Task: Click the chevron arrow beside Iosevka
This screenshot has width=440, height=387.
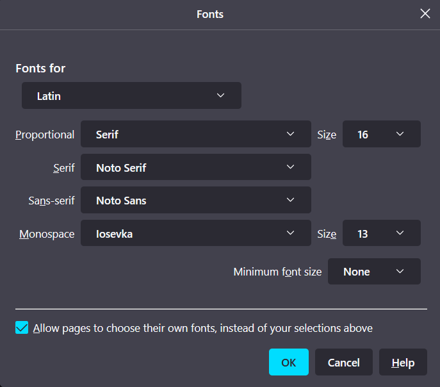Action: pyautogui.click(x=290, y=233)
